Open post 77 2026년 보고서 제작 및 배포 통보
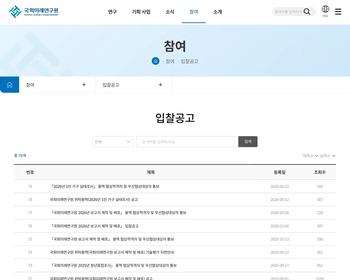Screen dimensions: 350x280 click(118, 213)
